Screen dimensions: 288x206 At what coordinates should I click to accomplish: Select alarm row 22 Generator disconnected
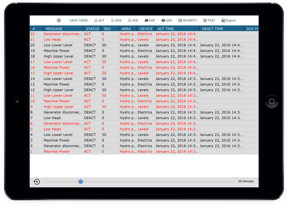(144, 34)
